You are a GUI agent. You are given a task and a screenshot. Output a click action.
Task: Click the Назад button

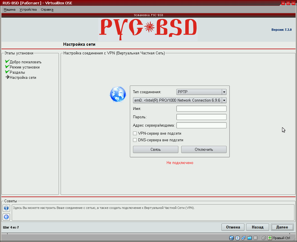coord(258,227)
